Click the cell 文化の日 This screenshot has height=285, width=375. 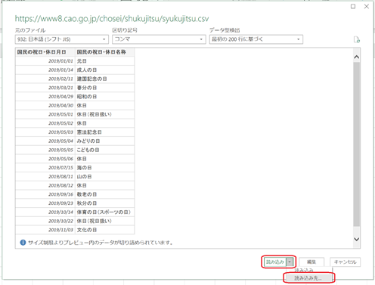click(x=104, y=230)
